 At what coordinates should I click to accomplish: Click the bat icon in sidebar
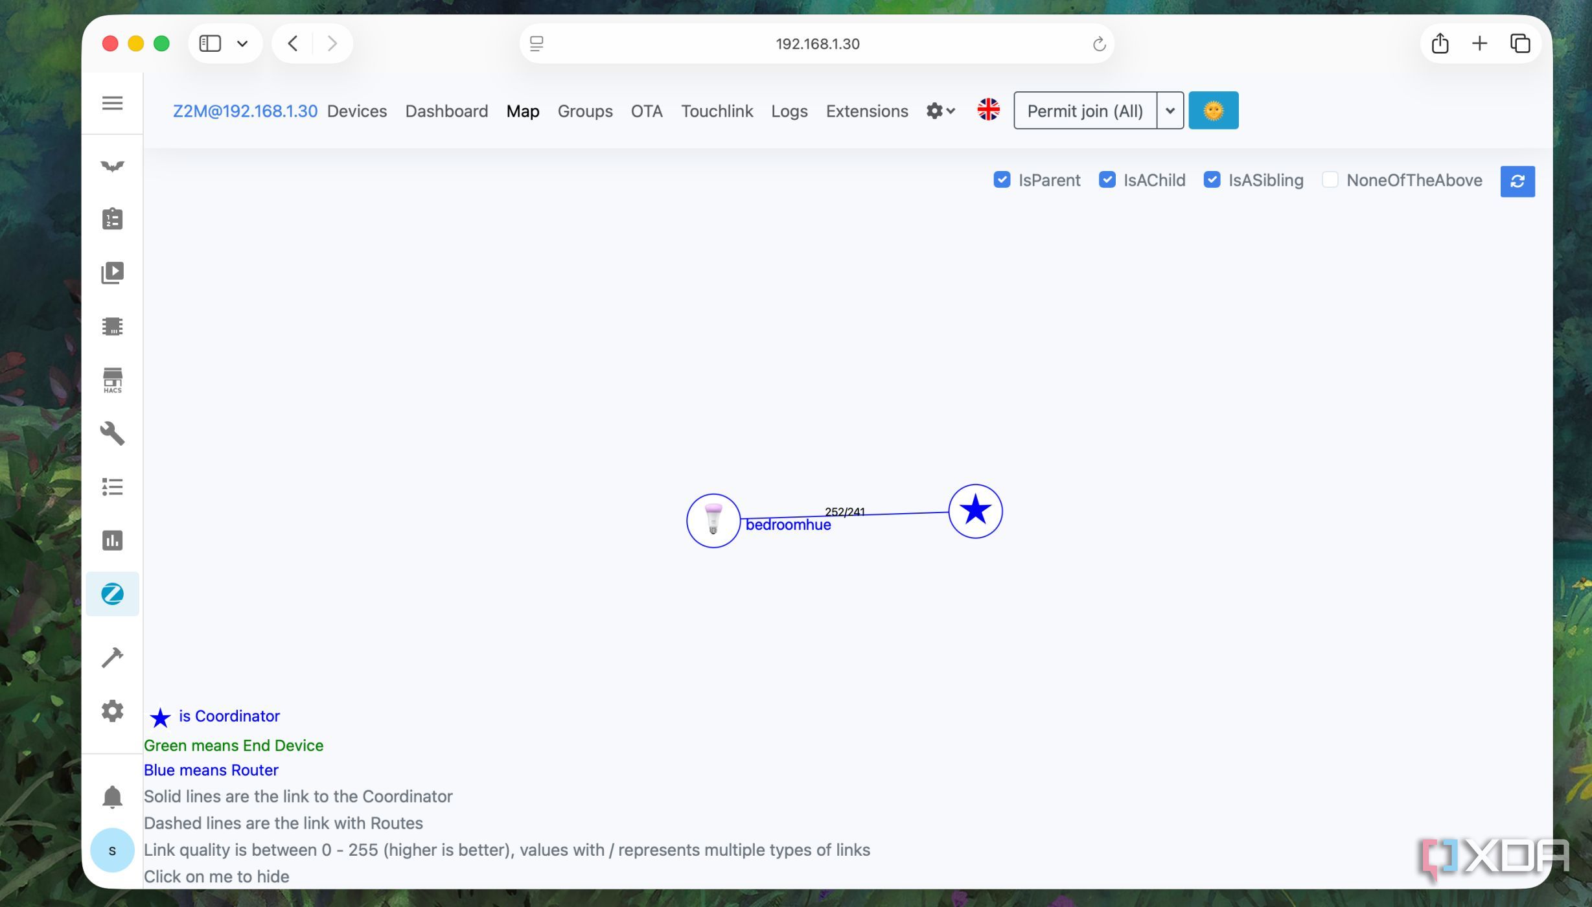pos(112,166)
